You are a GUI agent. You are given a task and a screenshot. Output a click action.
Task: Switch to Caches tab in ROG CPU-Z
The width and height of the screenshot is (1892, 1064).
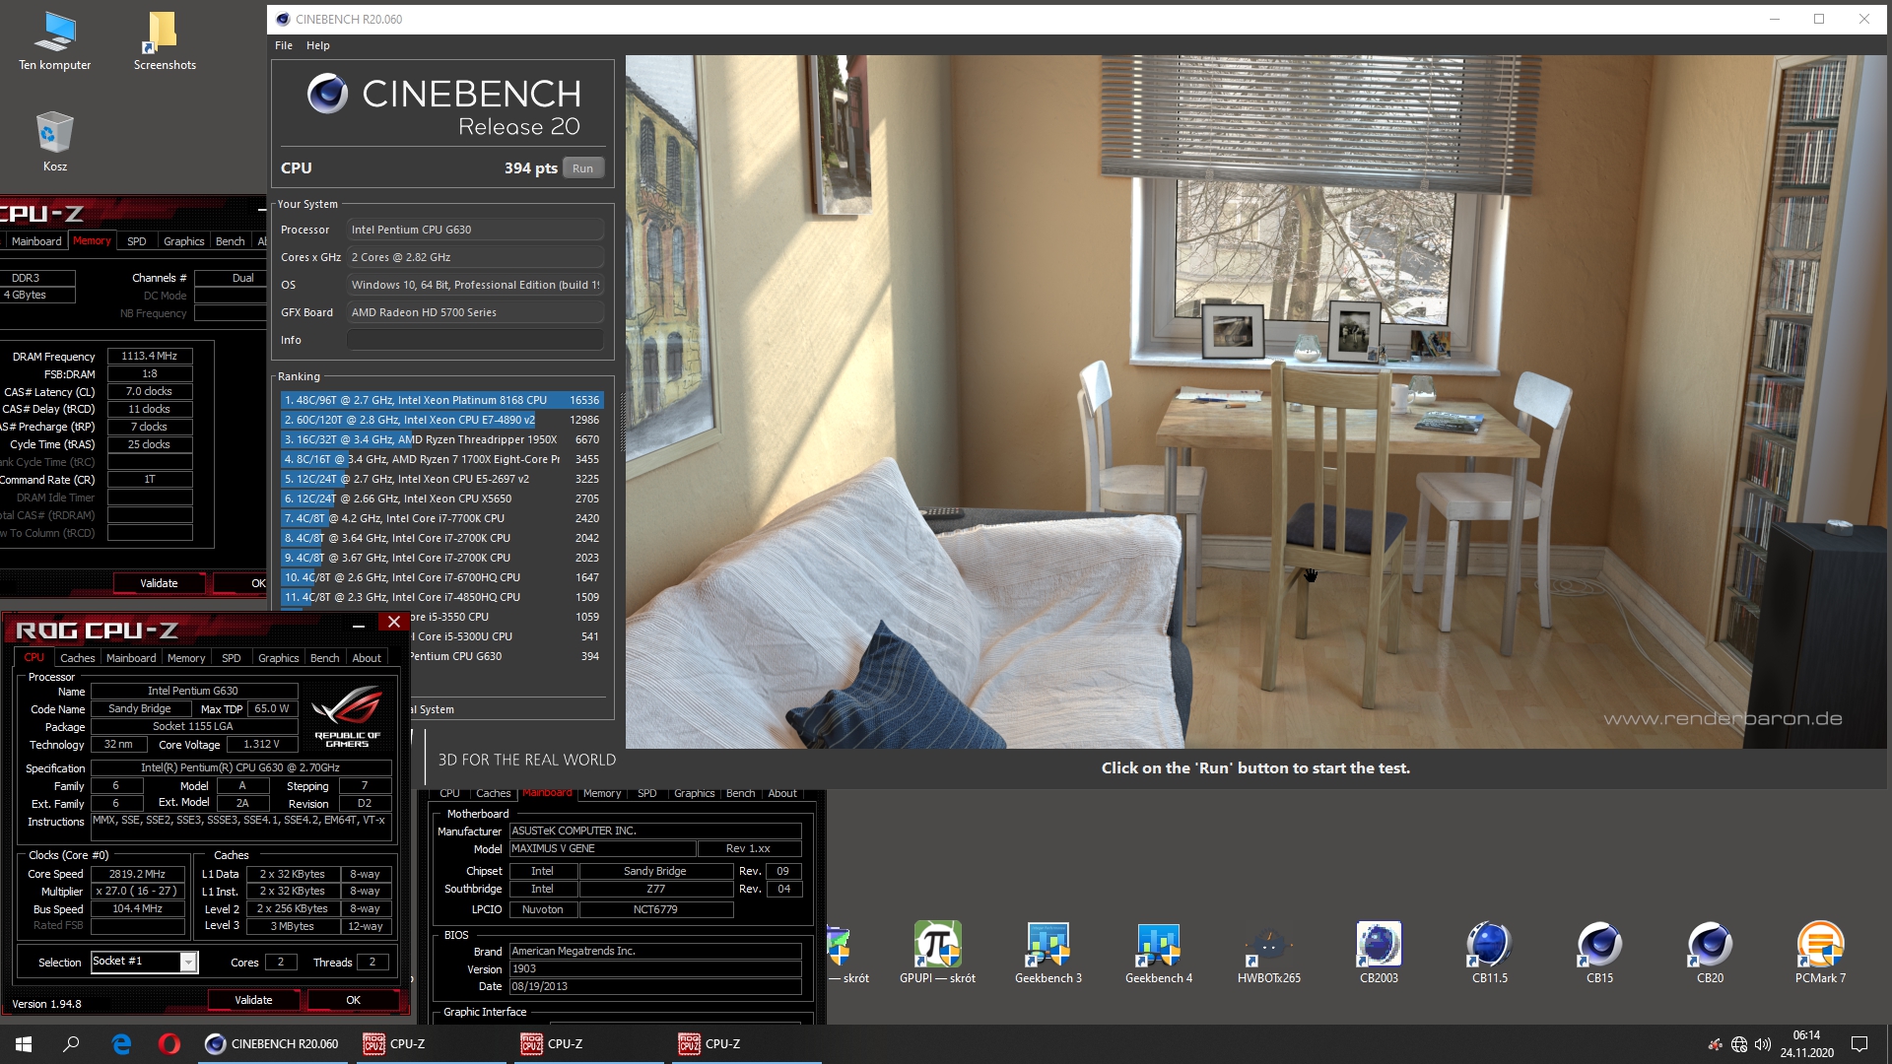click(77, 658)
